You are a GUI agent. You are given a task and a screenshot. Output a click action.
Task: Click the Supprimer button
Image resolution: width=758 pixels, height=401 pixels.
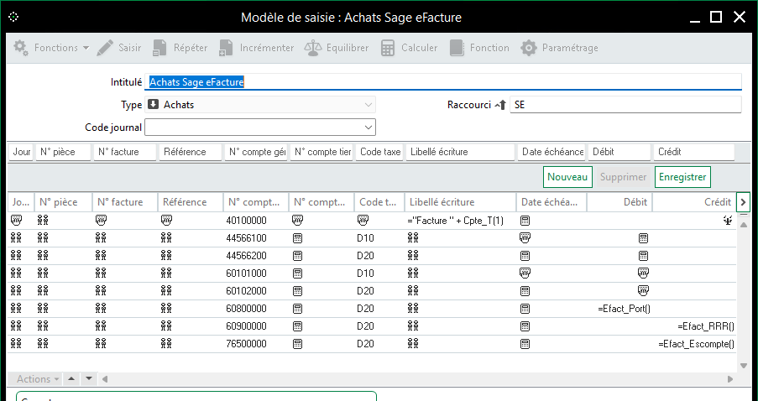coord(623,177)
